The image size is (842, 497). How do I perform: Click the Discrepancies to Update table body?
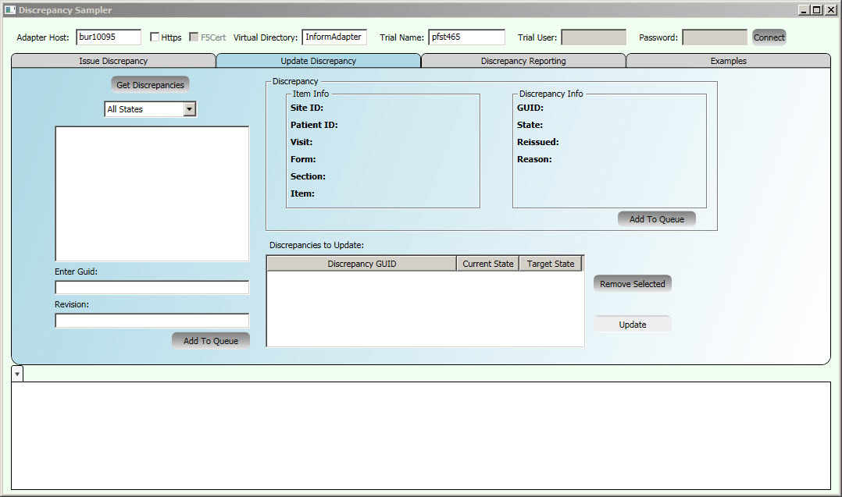425,309
